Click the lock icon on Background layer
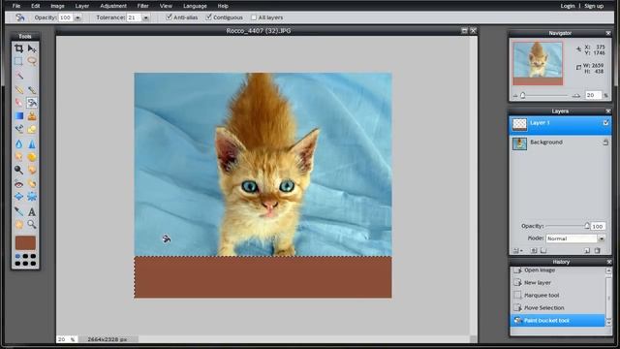 coord(605,143)
